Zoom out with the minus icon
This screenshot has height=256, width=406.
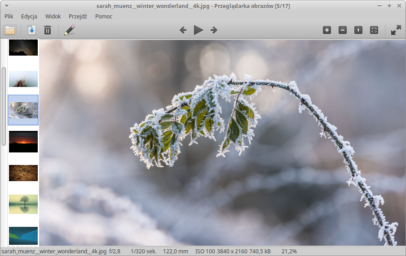tap(343, 30)
